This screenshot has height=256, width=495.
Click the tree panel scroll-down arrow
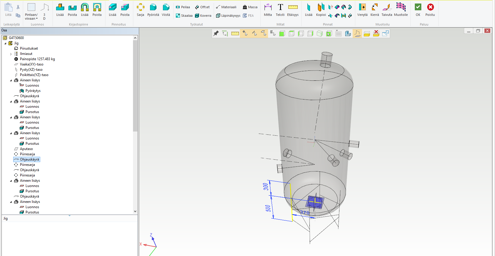coord(135,211)
